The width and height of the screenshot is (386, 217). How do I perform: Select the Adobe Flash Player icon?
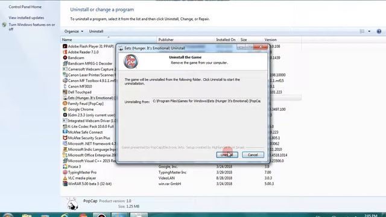pos(65,46)
